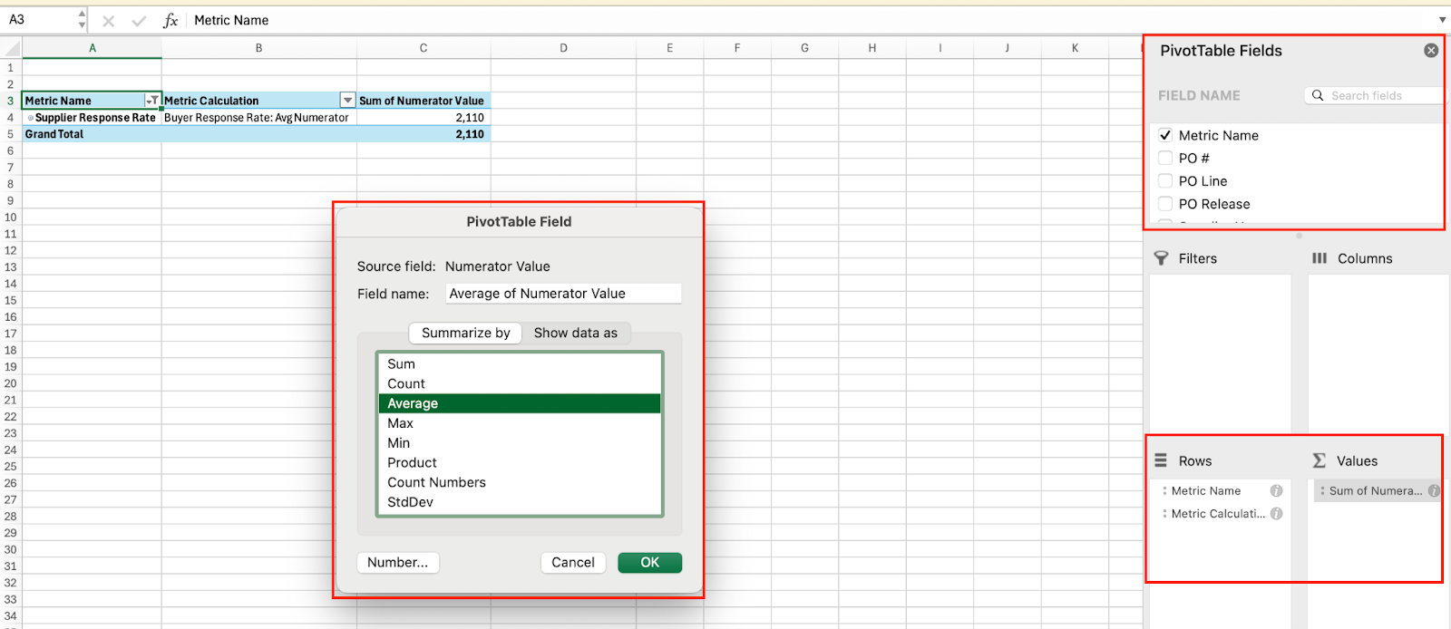This screenshot has width=1451, height=629.
Task: Select column D header
Action: (x=564, y=48)
